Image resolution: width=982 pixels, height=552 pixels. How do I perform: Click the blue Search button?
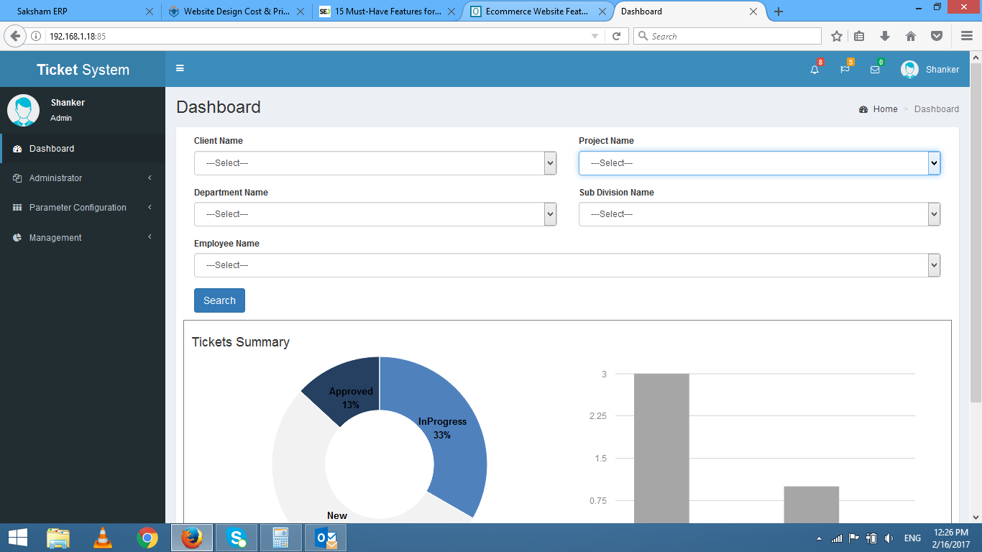point(219,300)
